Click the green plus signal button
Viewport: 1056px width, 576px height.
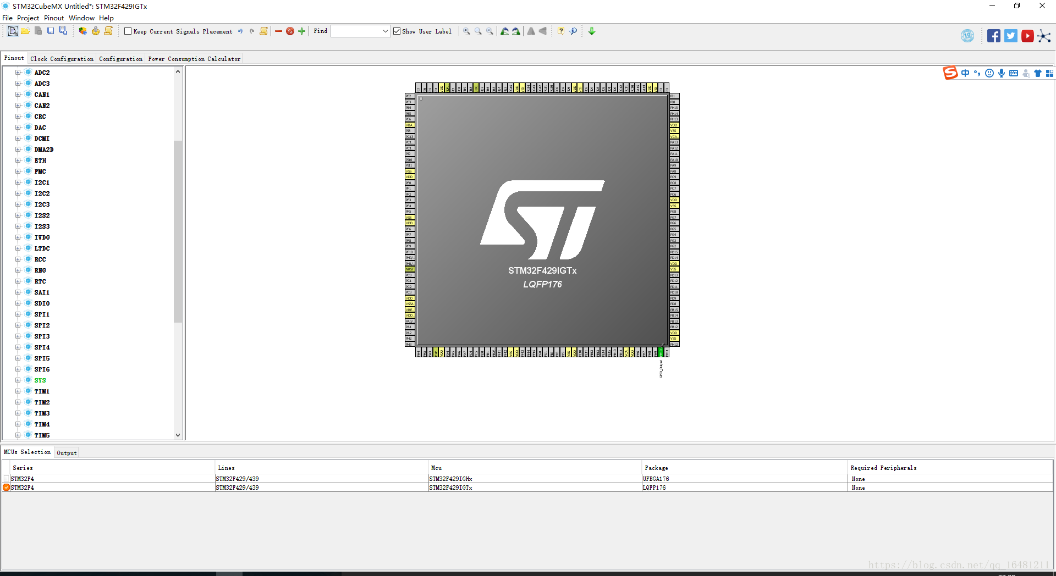(x=301, y=31)
